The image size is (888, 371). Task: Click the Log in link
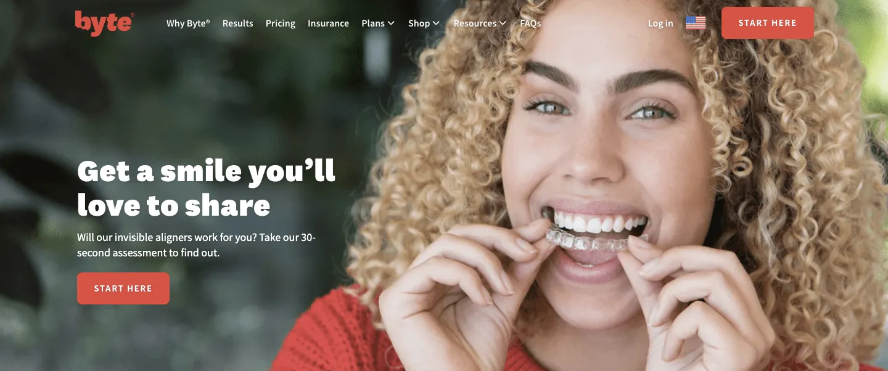[x=660, y=23]
